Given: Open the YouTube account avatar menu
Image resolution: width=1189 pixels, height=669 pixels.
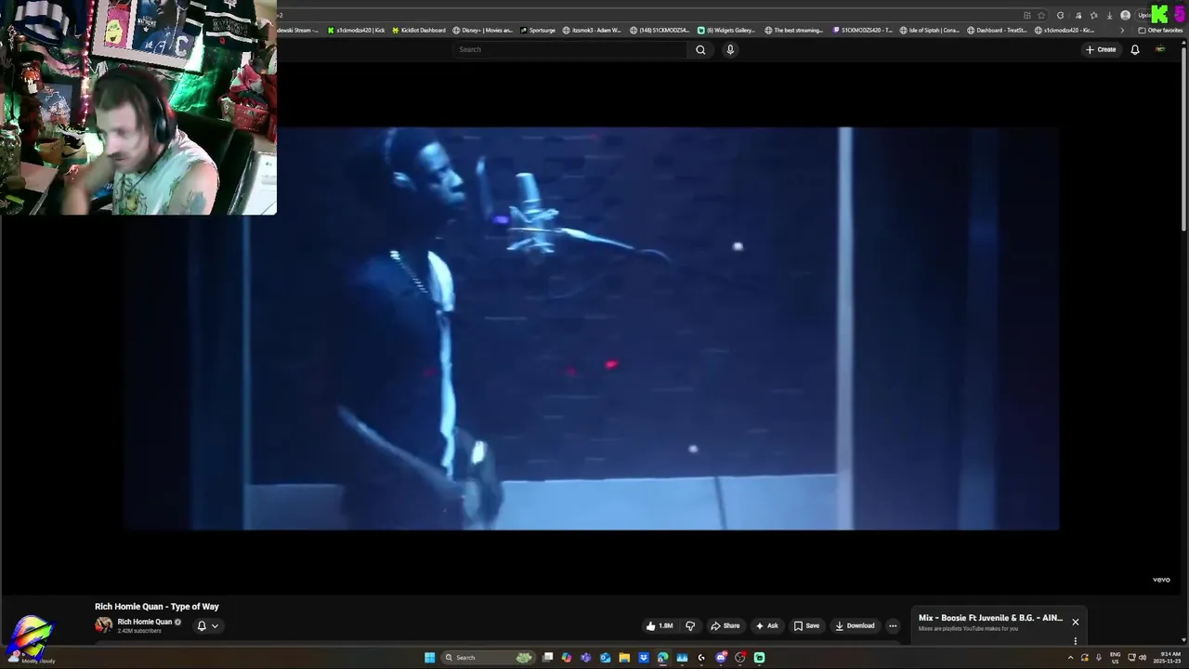Looking at the screenshot, I should (x=1160, y=49).
